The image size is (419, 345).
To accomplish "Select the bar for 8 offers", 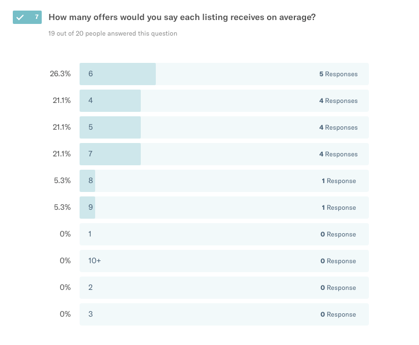I will (224, 181).
